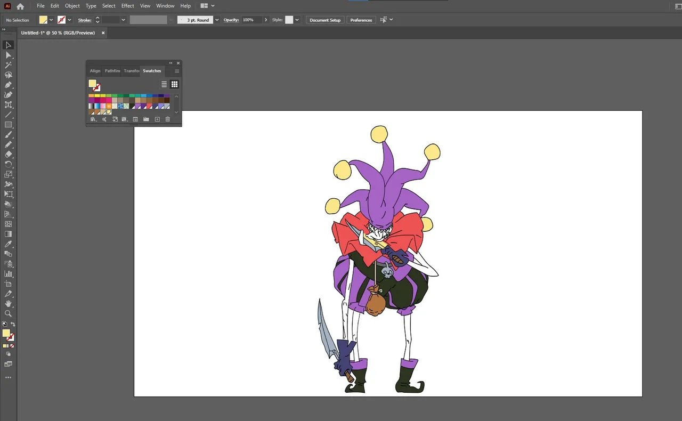Select the Hand tool
682x421 pixels.
pyautogui.click(x=8, y=304)
